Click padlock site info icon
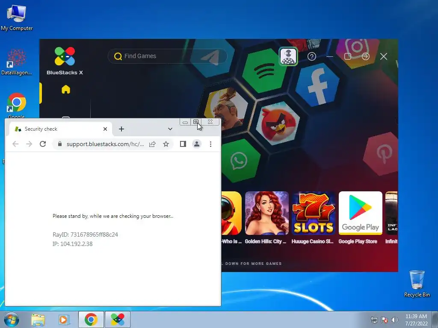This screenshot has width=438, height=328. pyautogui.click(x=59, y=144)
